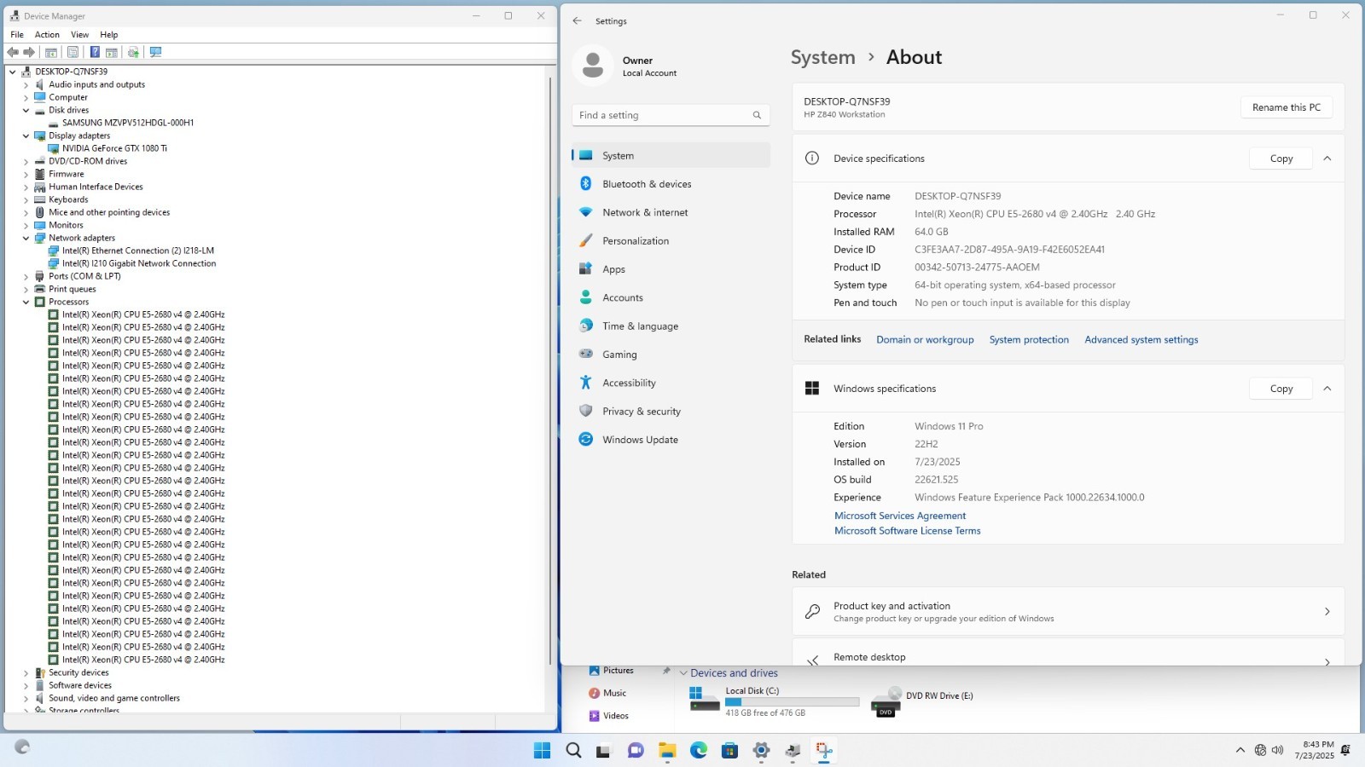Click Show/Hide Console Tree toolbar icon

pyautogui.click(x=51, y=52)
